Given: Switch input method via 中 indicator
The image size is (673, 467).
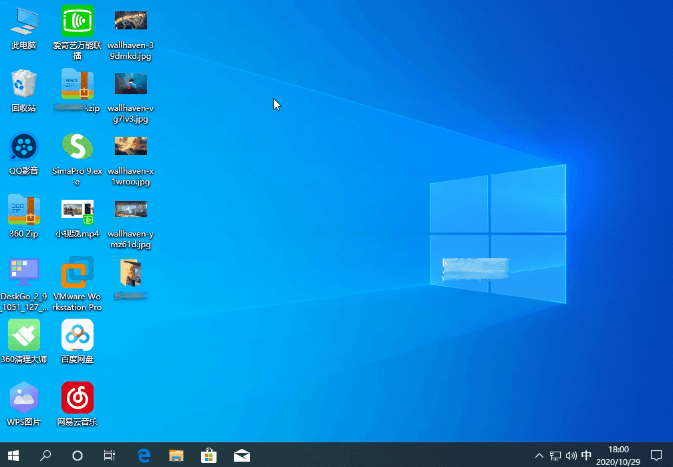Looking at the screenshot, I should 586,455.
